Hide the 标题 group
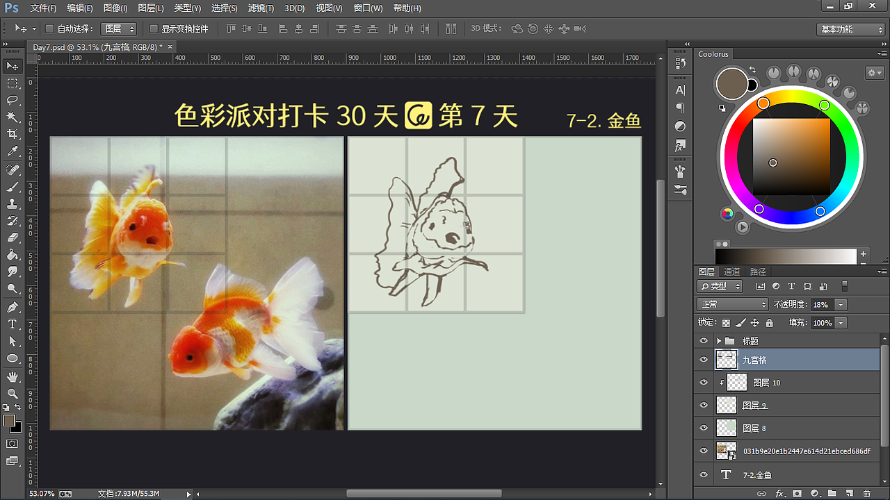This screenshot has height=500, width=890. (704, 341)
